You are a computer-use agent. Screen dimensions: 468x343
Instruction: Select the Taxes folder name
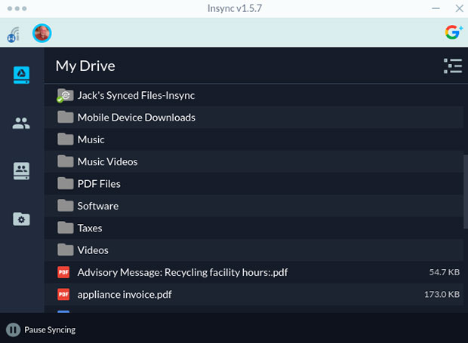(x=90, y=228)
